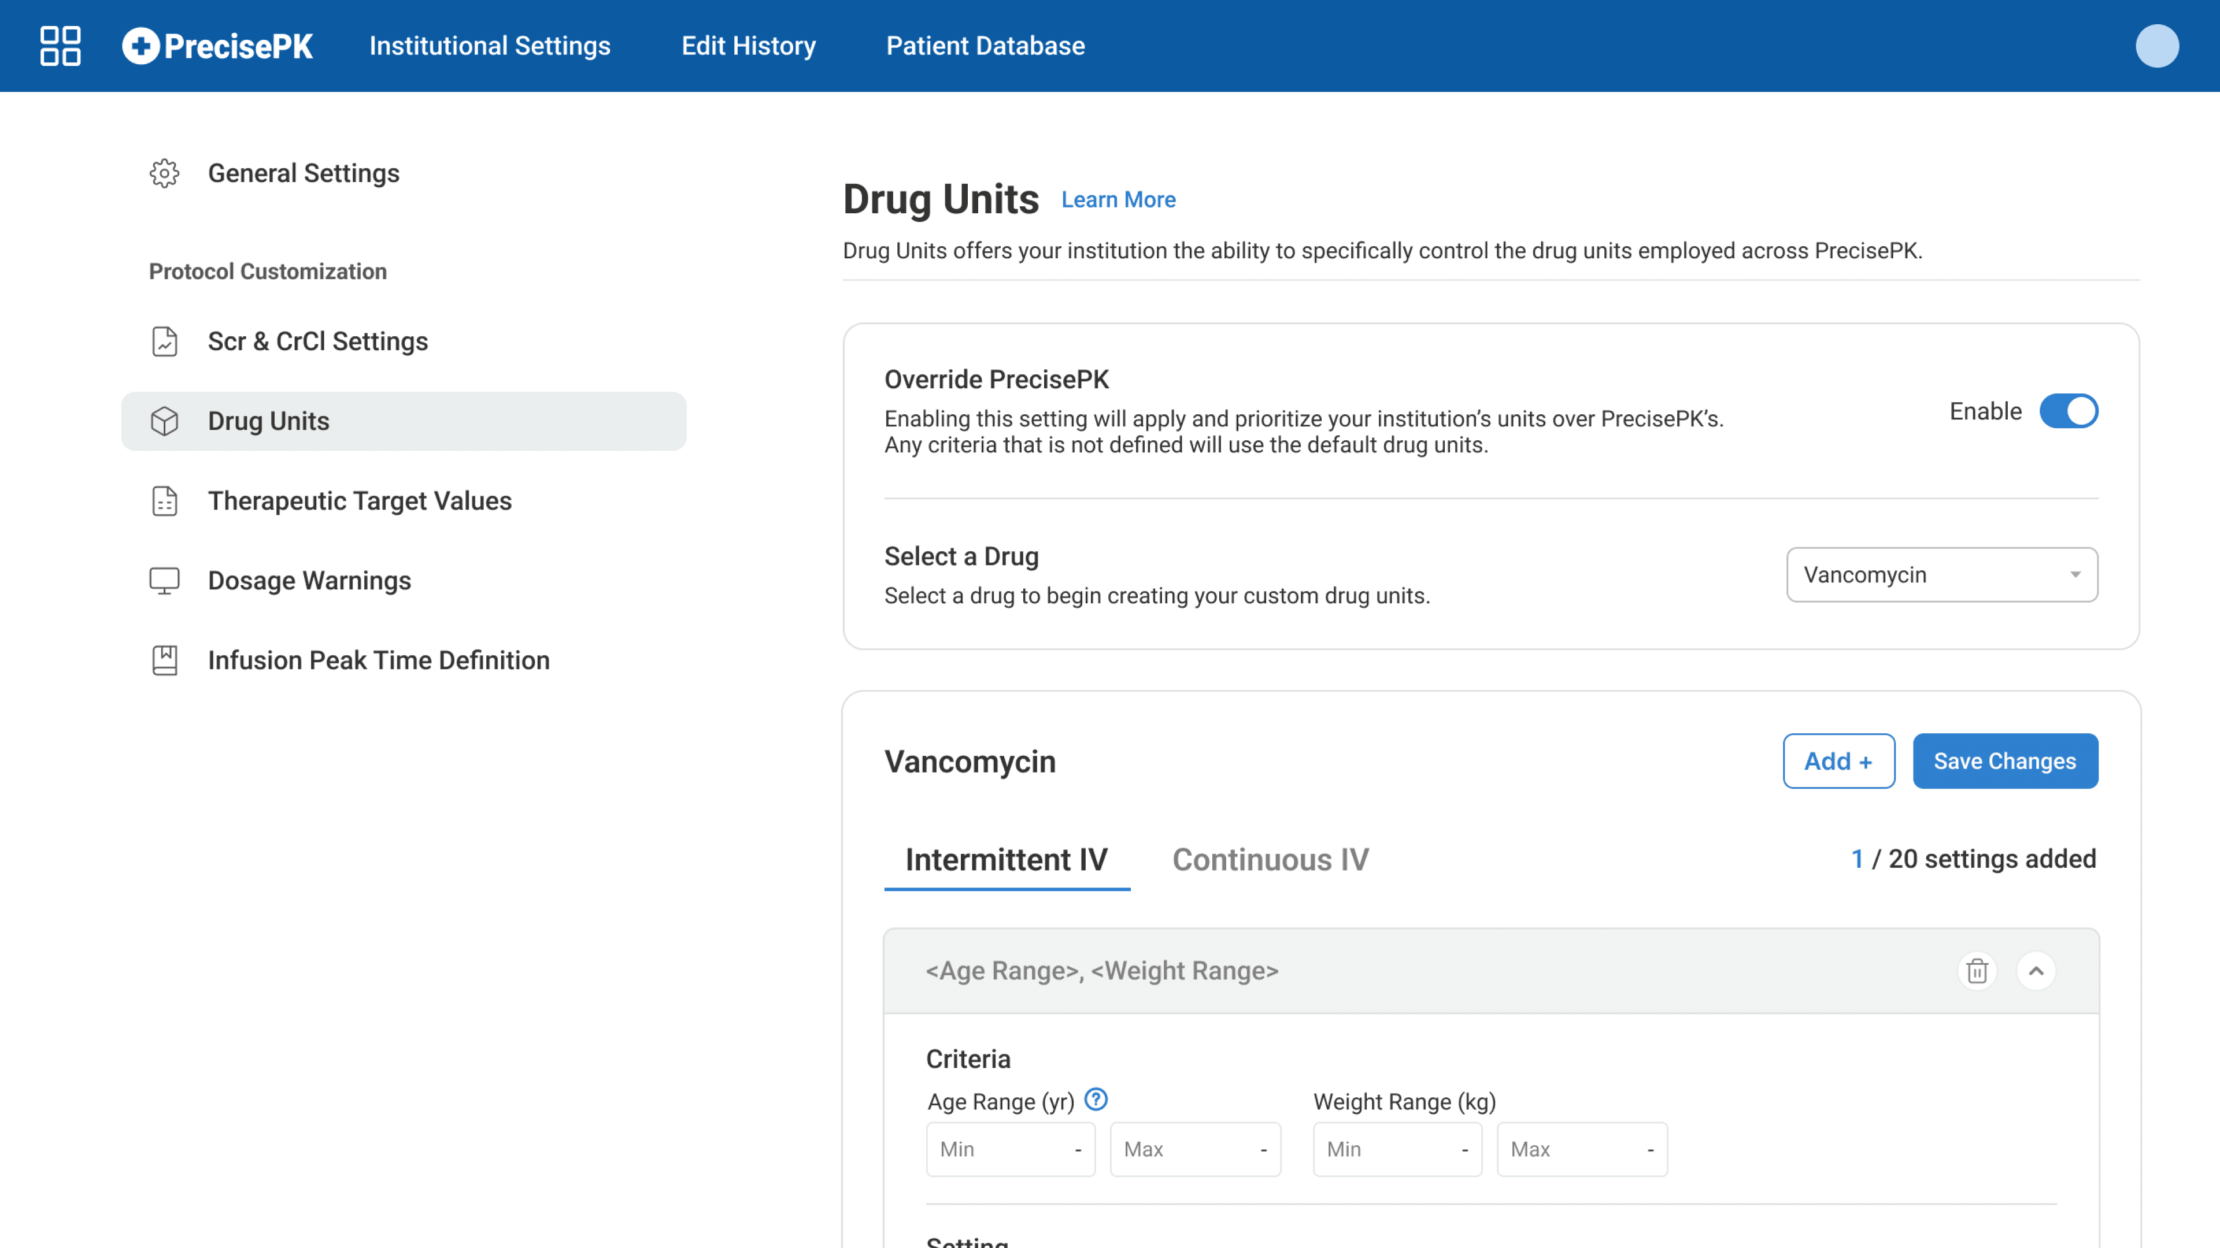Click the '1 / 20 settings added' counter
The width and height of the screenshot is (2220, 1248).
(x=1973, y=859)
